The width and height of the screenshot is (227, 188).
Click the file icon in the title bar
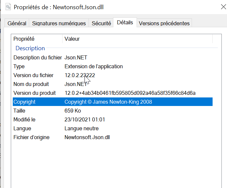[8, 7]
